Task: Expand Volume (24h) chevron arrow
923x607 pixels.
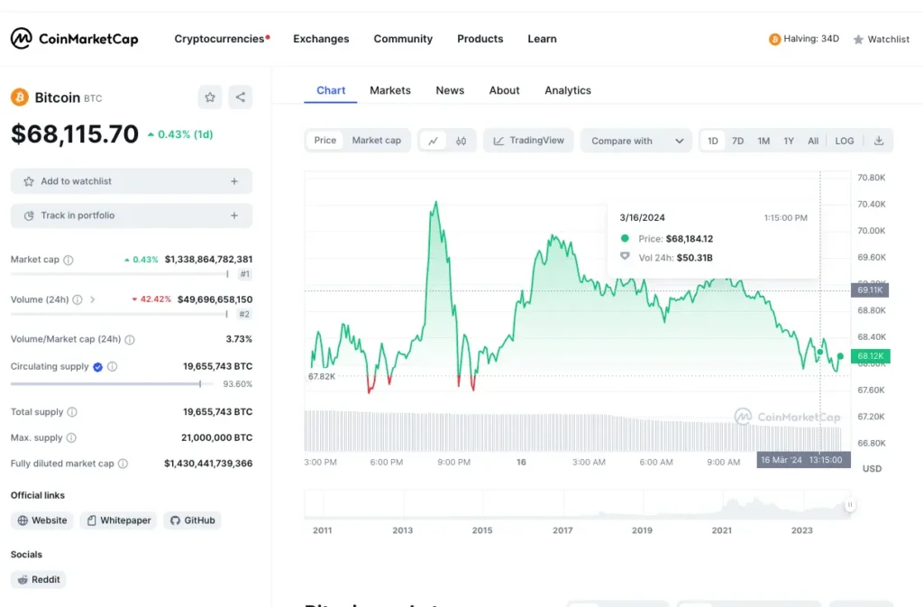Action: click(93, 299)
